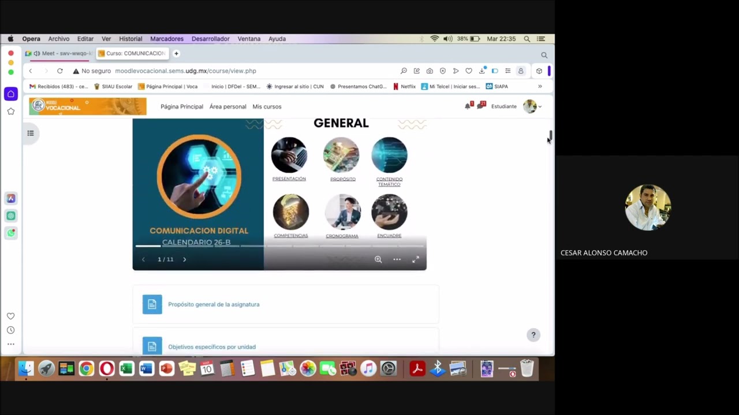Screen dimensions: 739x415
Task: Open Spotlight search in menu bar
Action: [x=527, y=39]
